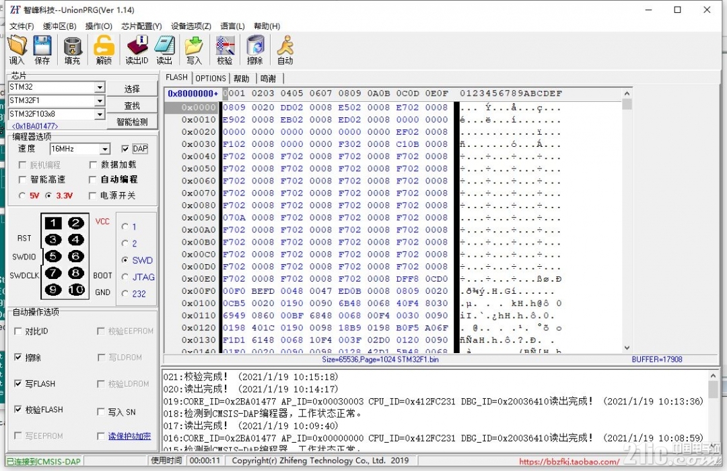This screenshot has width=727, height=471.
Task: Uncheck the 写FLASH auto option
Action: point(18,384)
